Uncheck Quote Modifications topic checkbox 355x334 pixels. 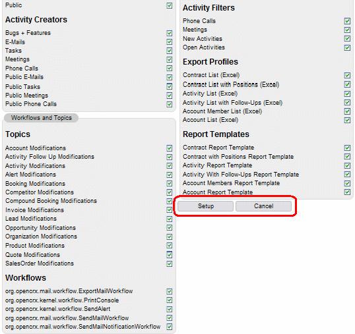coord(170,255)
